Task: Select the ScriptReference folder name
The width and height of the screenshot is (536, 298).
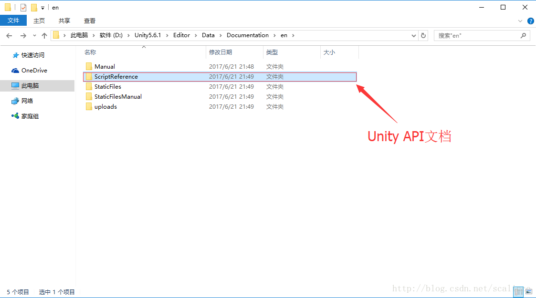Action: [x=116, y=76]
